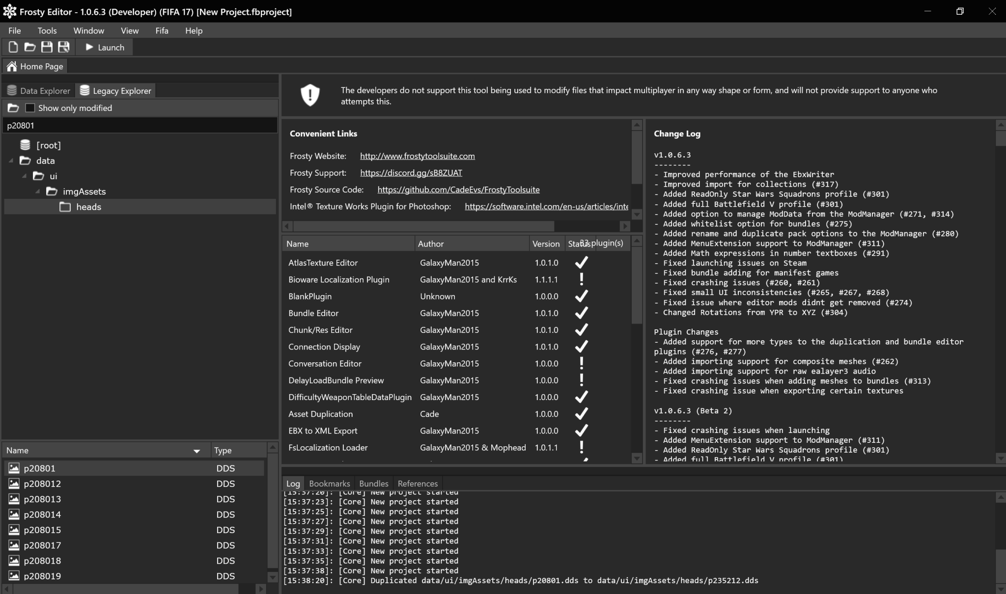Viewport: 1006px width, 594px height.
Task: Switch to the Bookmarks tab
Action: pyautogui.click(x=329, y=484)
